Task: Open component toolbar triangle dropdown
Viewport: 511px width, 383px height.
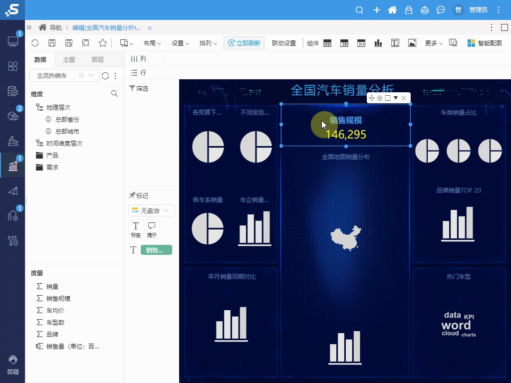Action: [396, 98]
